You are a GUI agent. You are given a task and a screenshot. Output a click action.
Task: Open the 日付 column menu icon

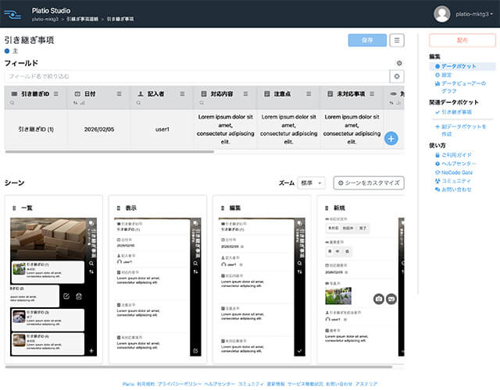[120, 93]
